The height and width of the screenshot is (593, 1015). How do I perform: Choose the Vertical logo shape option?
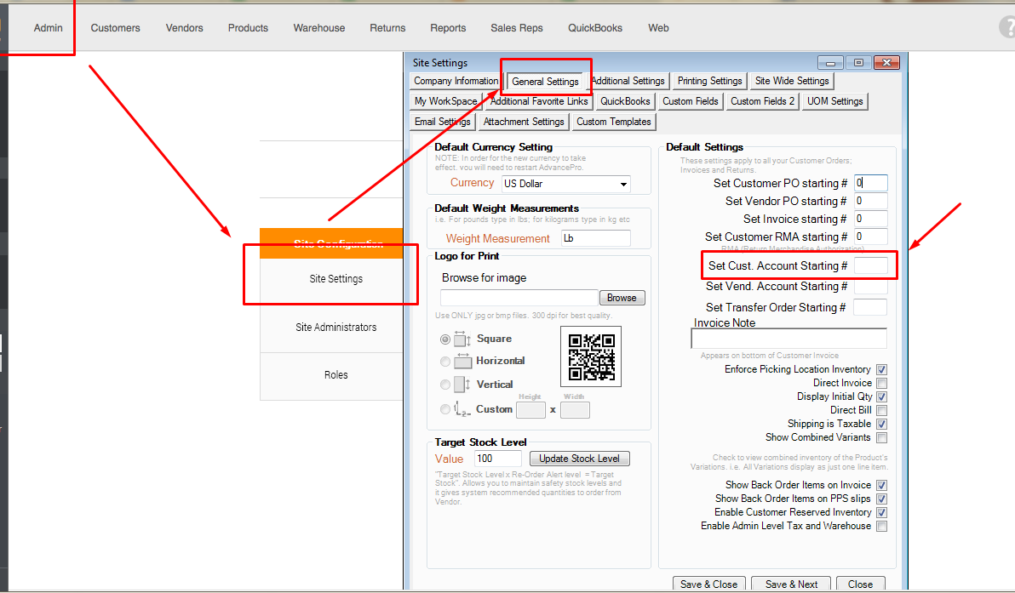coord(445,385)
